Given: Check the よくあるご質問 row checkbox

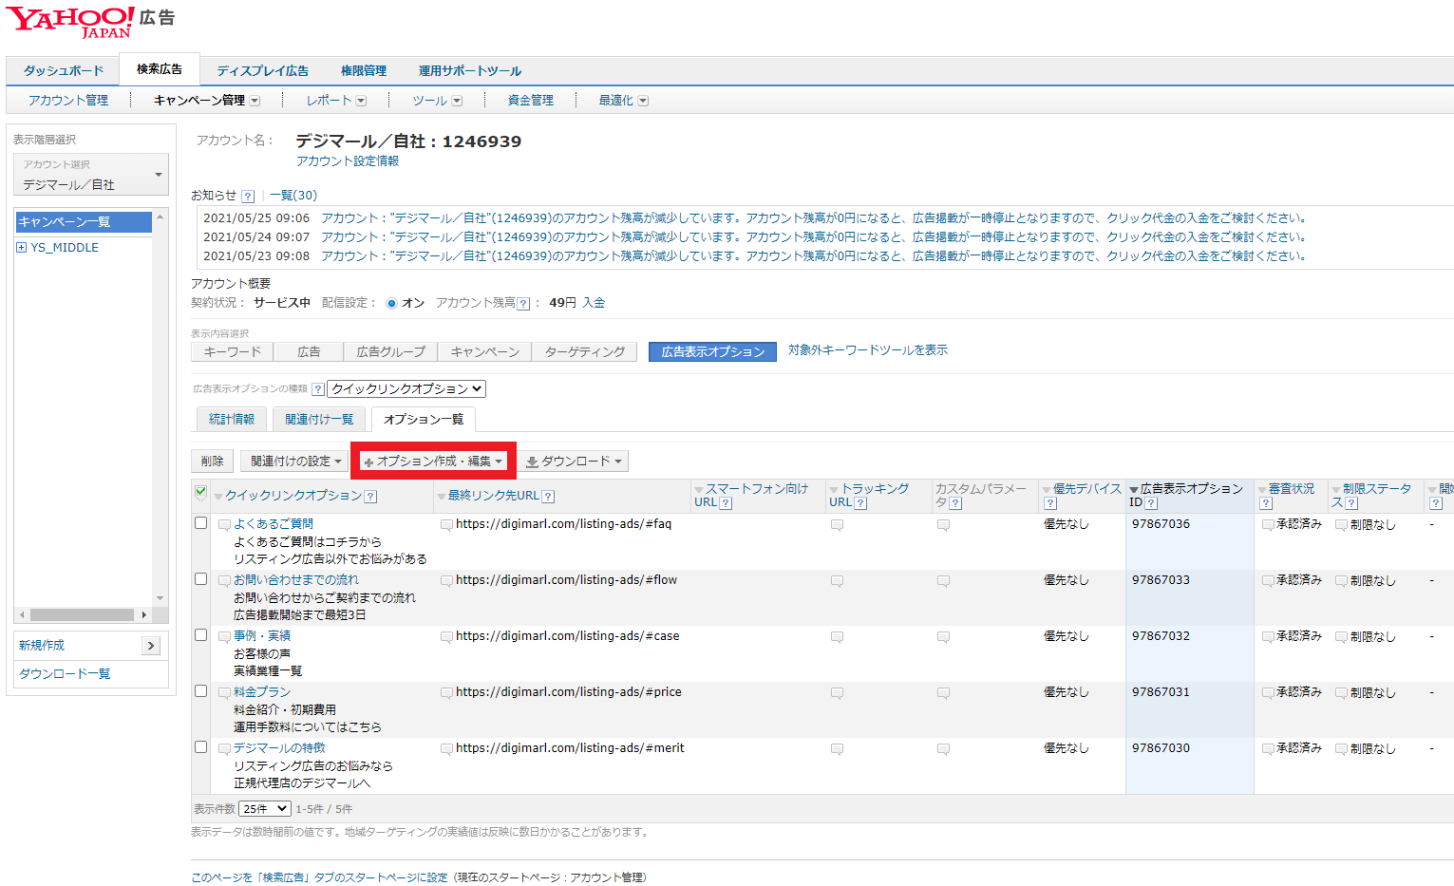Looking at the screenshot, I should point(200,523).
